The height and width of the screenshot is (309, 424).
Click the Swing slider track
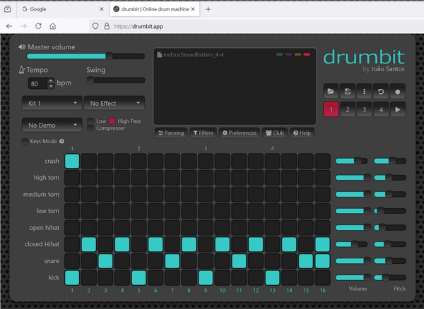click(115, 81)
